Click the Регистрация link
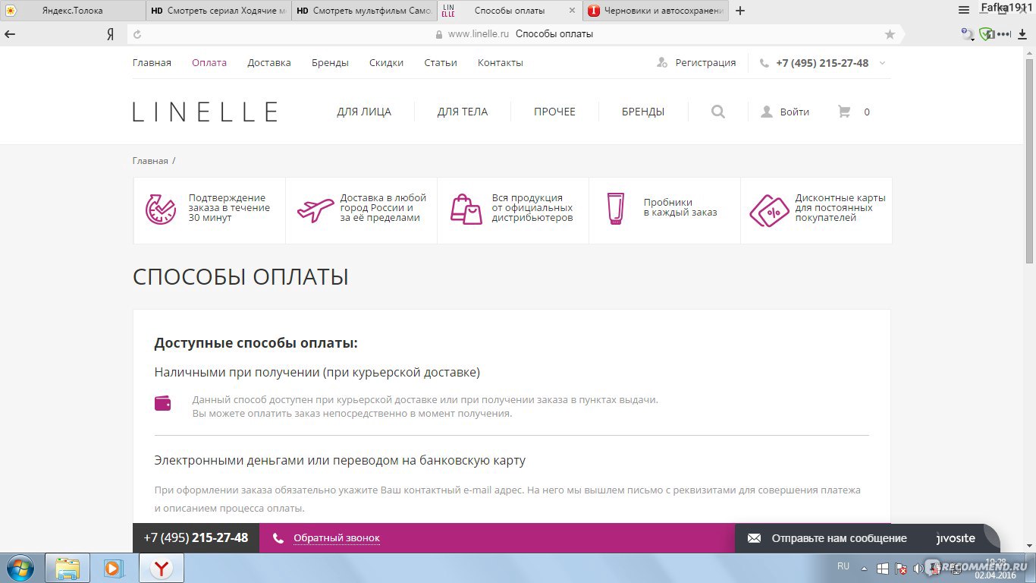The image size is (1036, 583). click(x=705, y=63)
